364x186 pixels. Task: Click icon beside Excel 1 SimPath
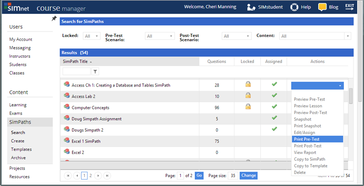click(x=67, y=140)
